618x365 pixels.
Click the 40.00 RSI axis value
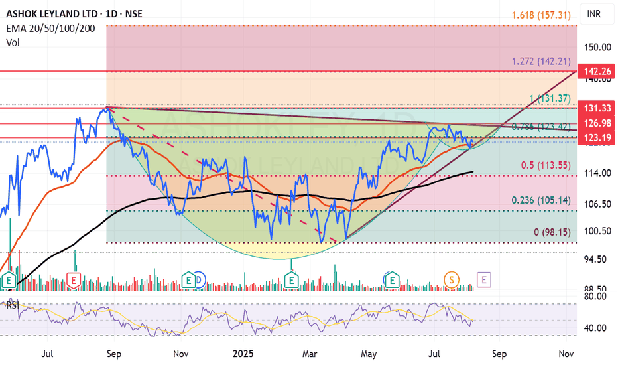coord(595,328)
